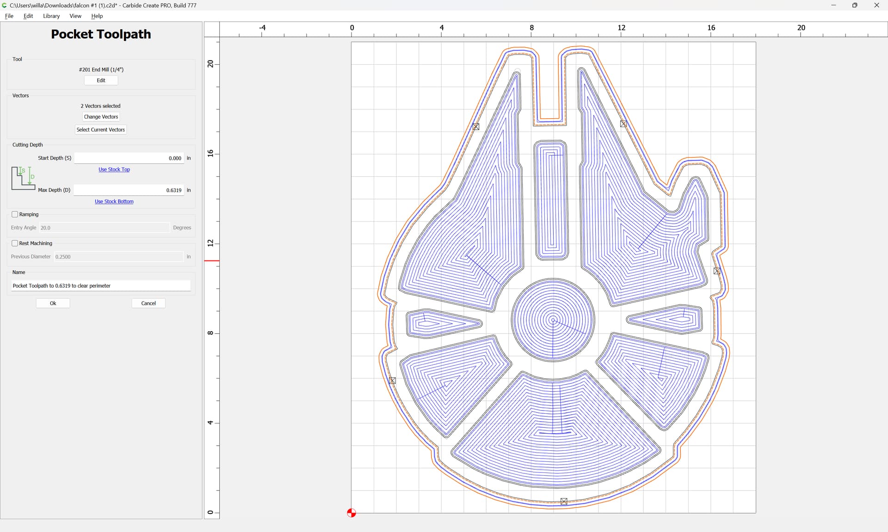Screen dimensions: 888x532
Task: Click the tab marker on upper-left edge
Action: (x=476, y=127)
